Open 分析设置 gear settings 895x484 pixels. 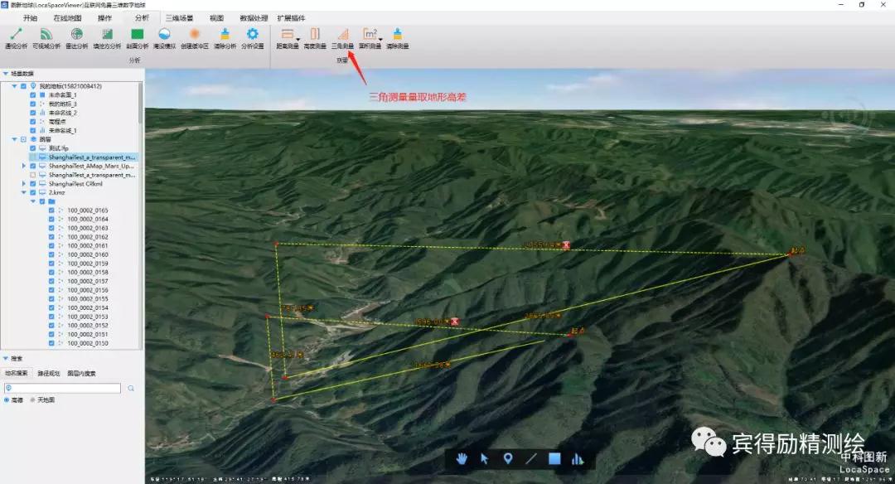point(253,37)
